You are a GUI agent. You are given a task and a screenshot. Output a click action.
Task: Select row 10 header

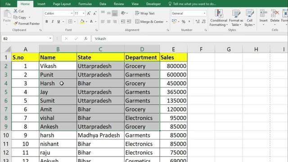tap(6, 135)
